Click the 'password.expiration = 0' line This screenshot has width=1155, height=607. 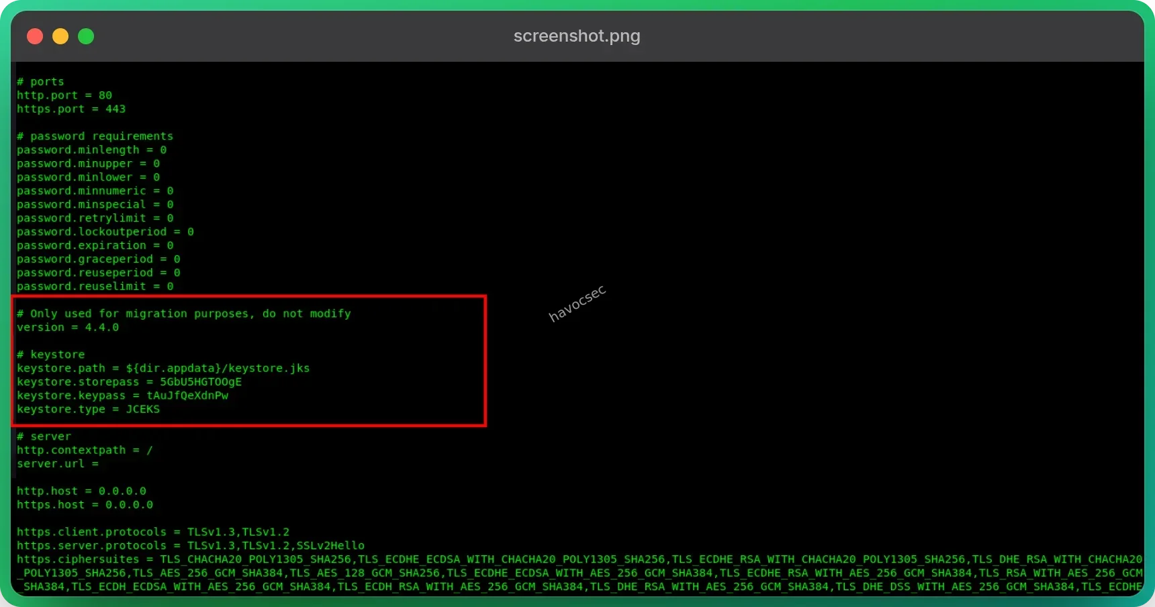[x=95, y=246]
